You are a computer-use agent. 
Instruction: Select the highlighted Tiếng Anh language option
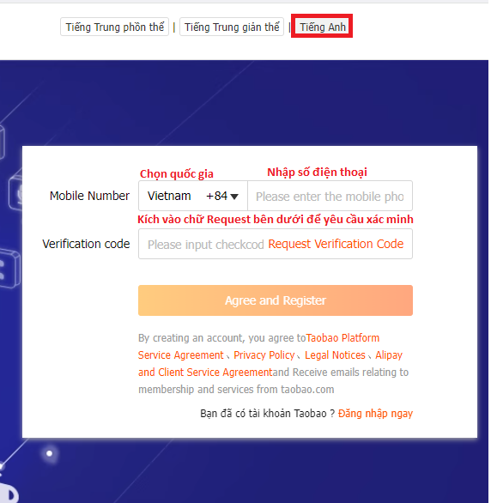(322, 27)
